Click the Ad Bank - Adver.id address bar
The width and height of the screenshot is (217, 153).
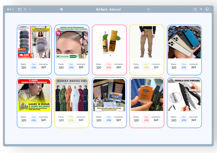coord(108,9)
